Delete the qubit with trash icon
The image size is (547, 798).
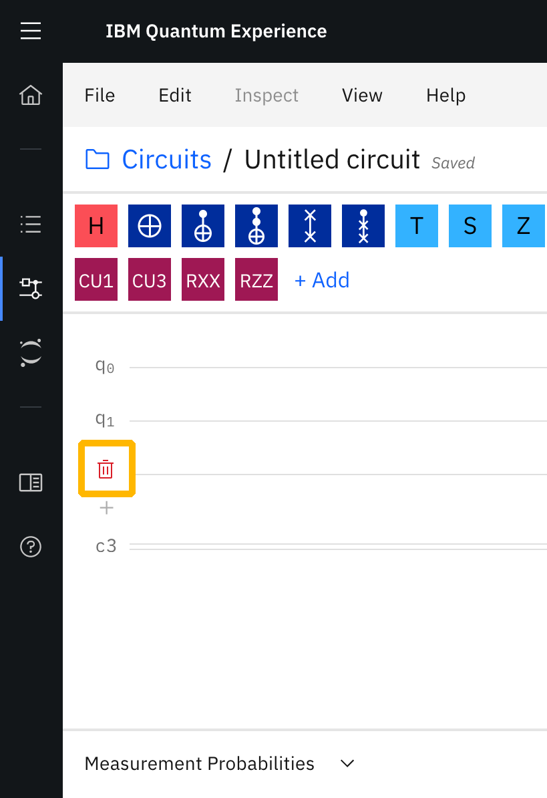tap(106, 469)
